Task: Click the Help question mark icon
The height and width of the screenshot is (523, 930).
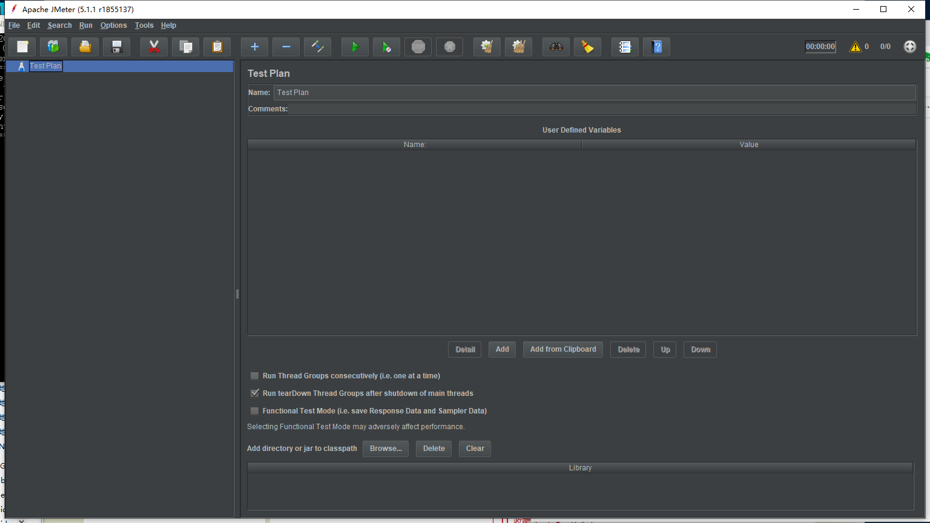Action: pyautogui.click(x=657, y=47)
